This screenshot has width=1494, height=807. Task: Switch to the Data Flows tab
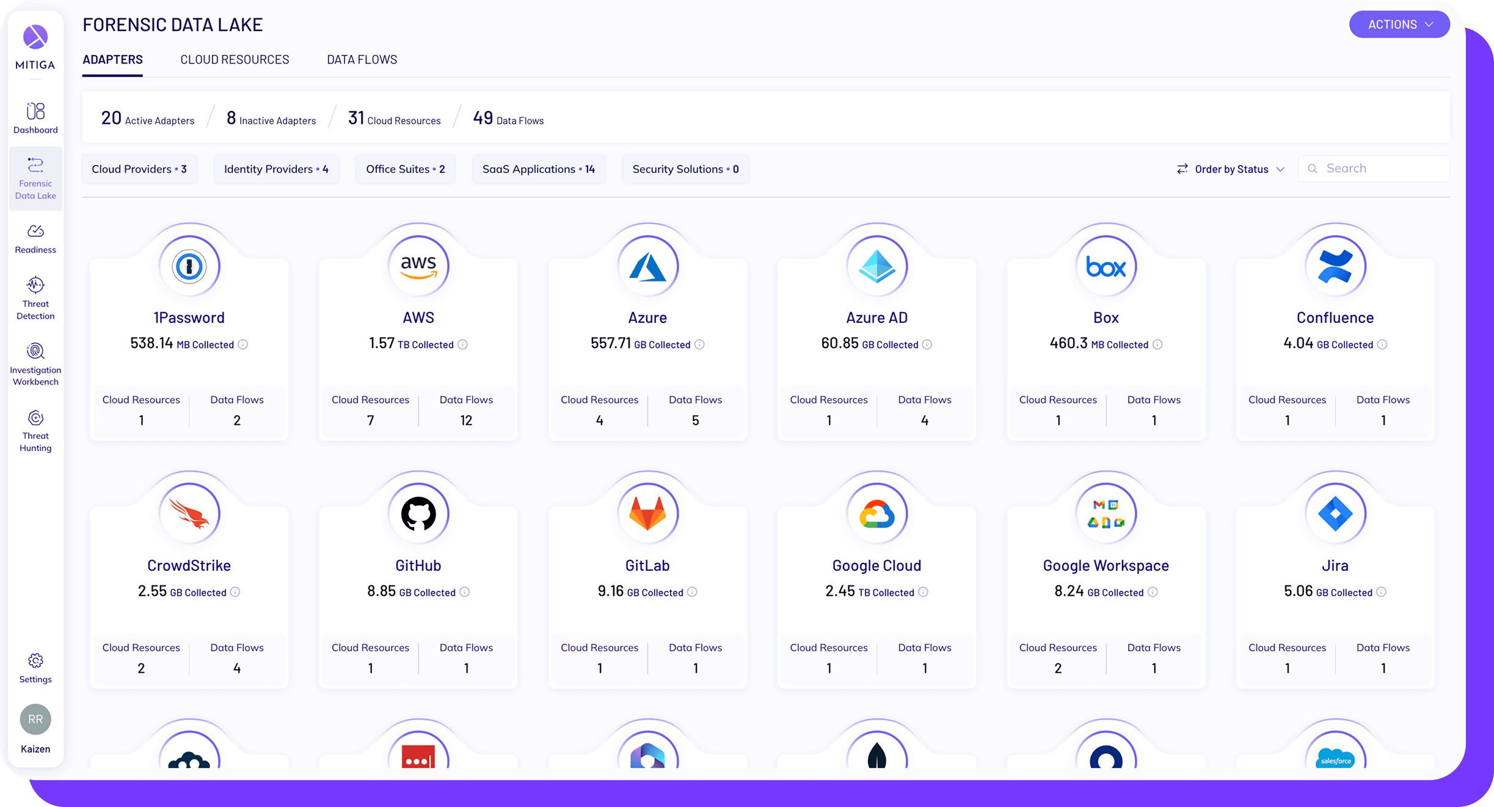pyautogui.click(x=362, y=60)
